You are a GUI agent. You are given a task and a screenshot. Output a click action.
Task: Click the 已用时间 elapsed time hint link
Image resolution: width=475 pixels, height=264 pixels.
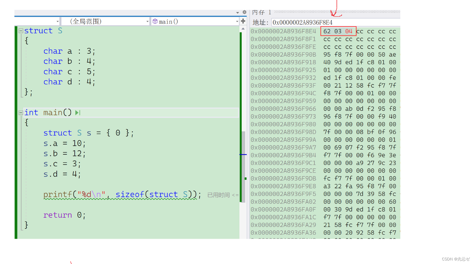[223, 195]
